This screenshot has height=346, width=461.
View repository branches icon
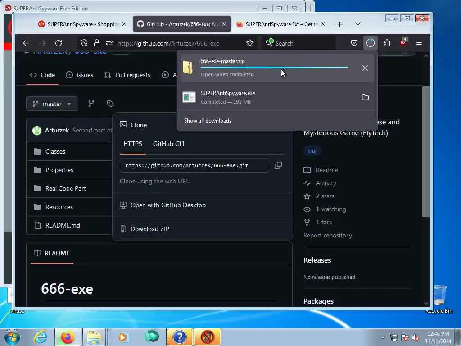(91, 104)
